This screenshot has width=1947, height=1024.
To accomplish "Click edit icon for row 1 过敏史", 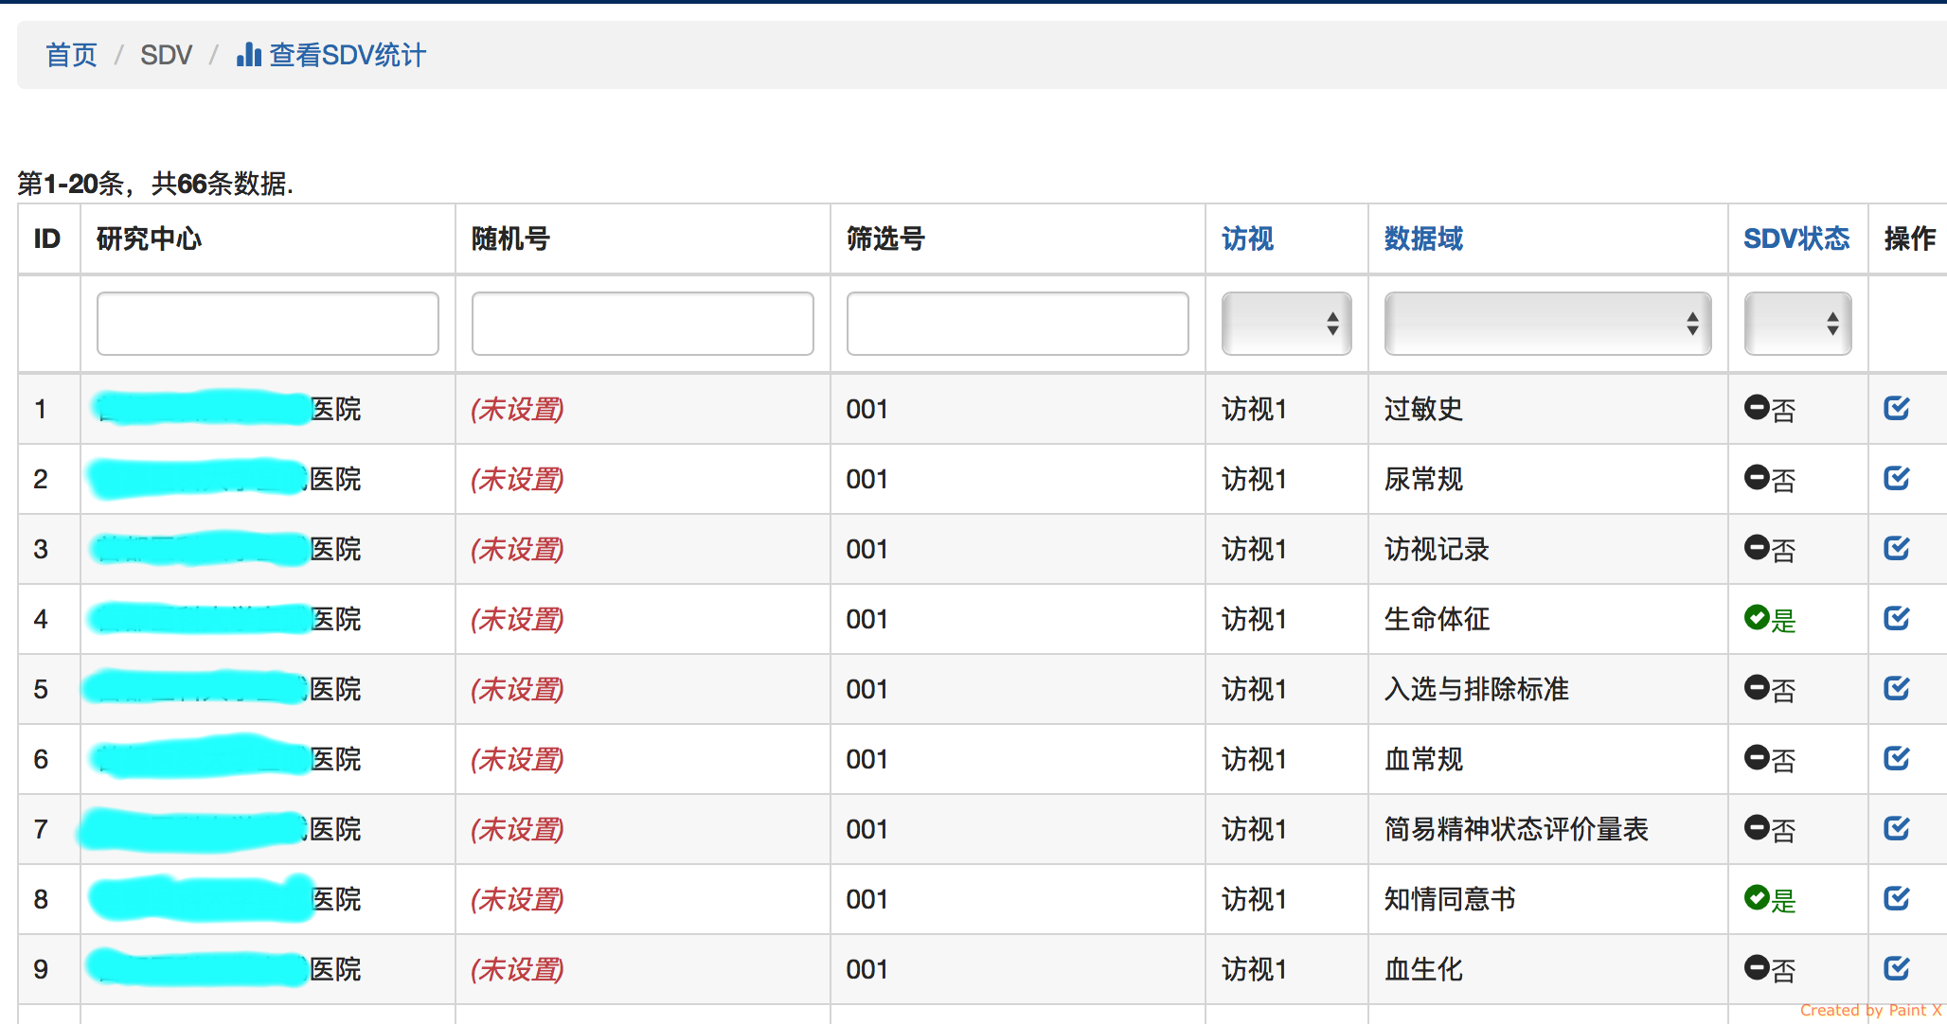I will pos(1896,408).
